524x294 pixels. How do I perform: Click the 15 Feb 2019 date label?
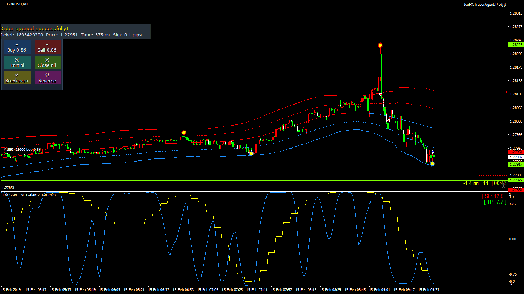point(12,290)
